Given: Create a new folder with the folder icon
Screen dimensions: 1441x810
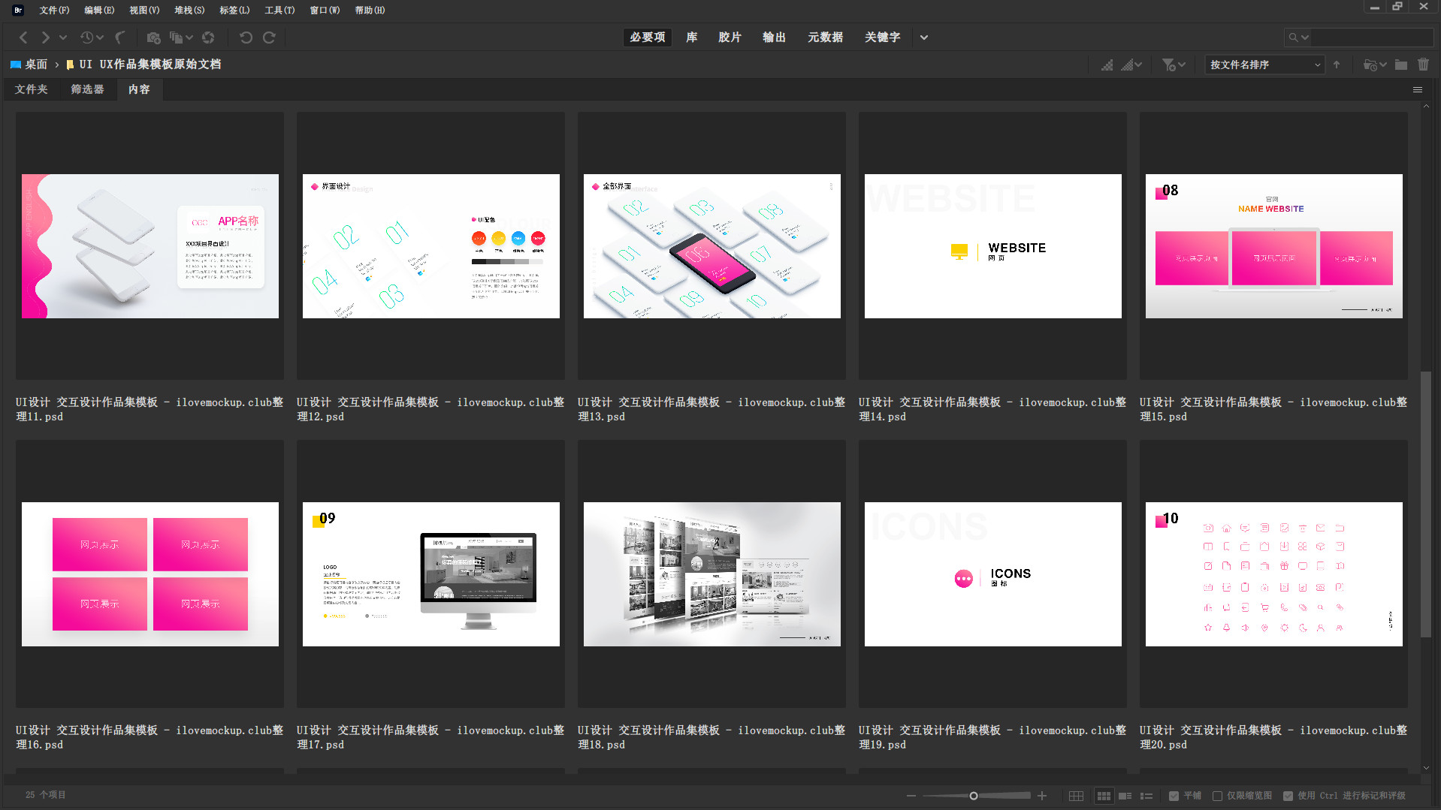Looking at the screenshot, I should tap(1401, 65).
